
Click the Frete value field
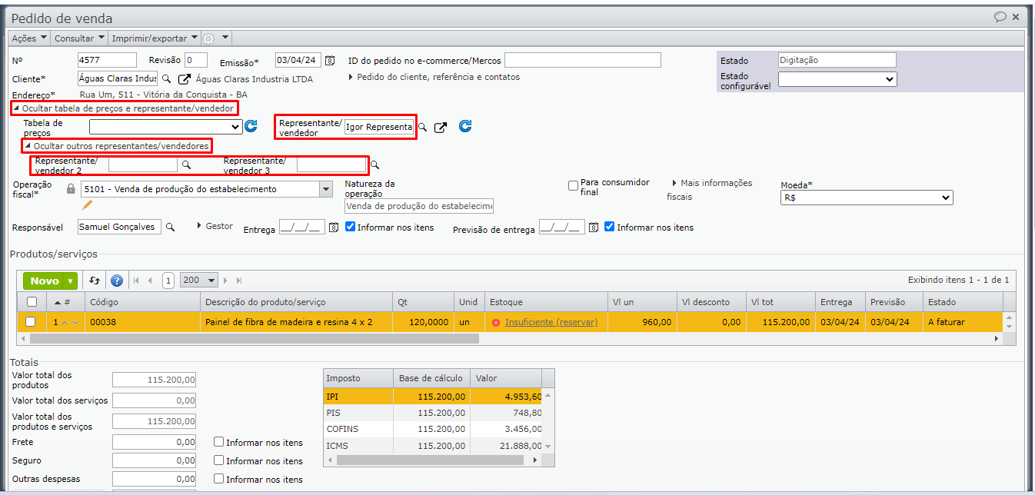coord(154,442)
